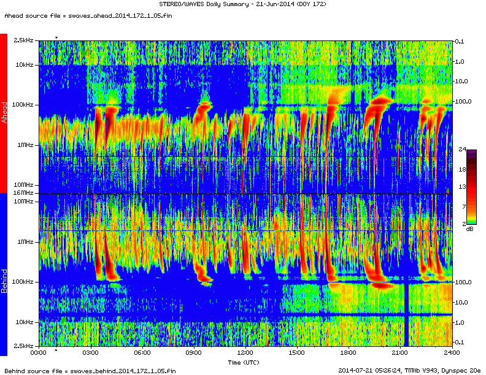This screenshot has height=375, width=486.
Task: Click the 18 value on the color scale
Action: [x=462, y=170]
